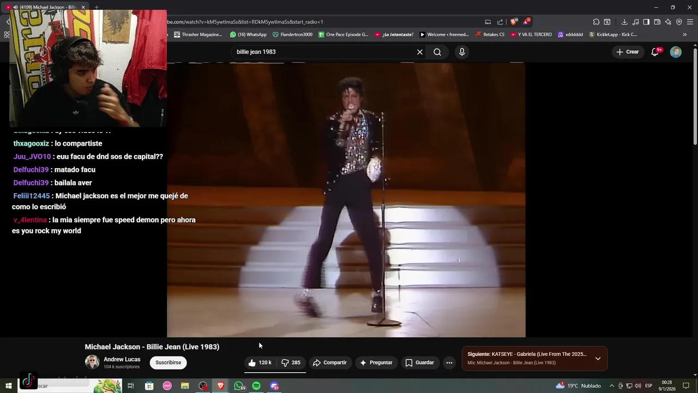Show hidden bookmarks overflow chevron
Image resolution: width=698 pixels, height=393 pixels.
pyautogui.click(x=685, y=34)
